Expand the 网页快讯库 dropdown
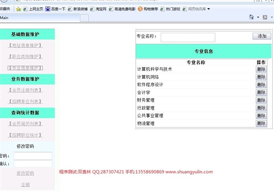The image size is (274, 192). (199, 9)
